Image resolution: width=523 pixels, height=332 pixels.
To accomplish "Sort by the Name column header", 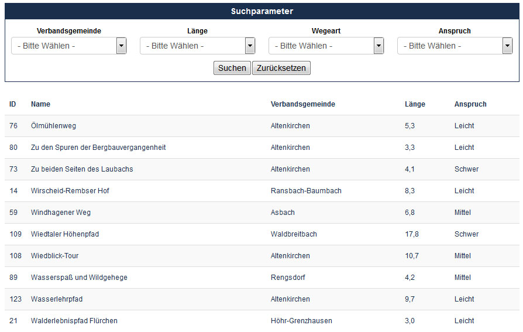I will point(41,104).
